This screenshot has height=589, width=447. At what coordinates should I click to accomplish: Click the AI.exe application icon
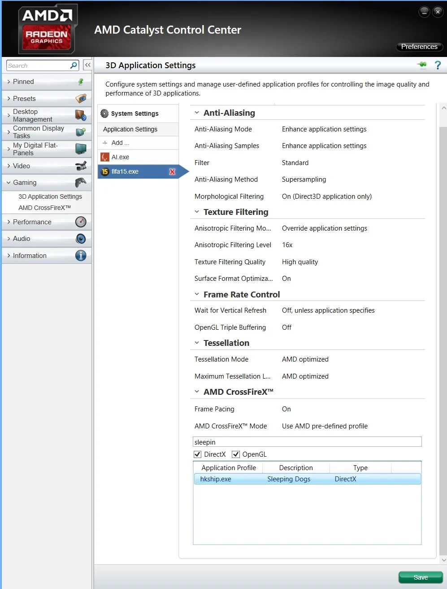(105, 157)
